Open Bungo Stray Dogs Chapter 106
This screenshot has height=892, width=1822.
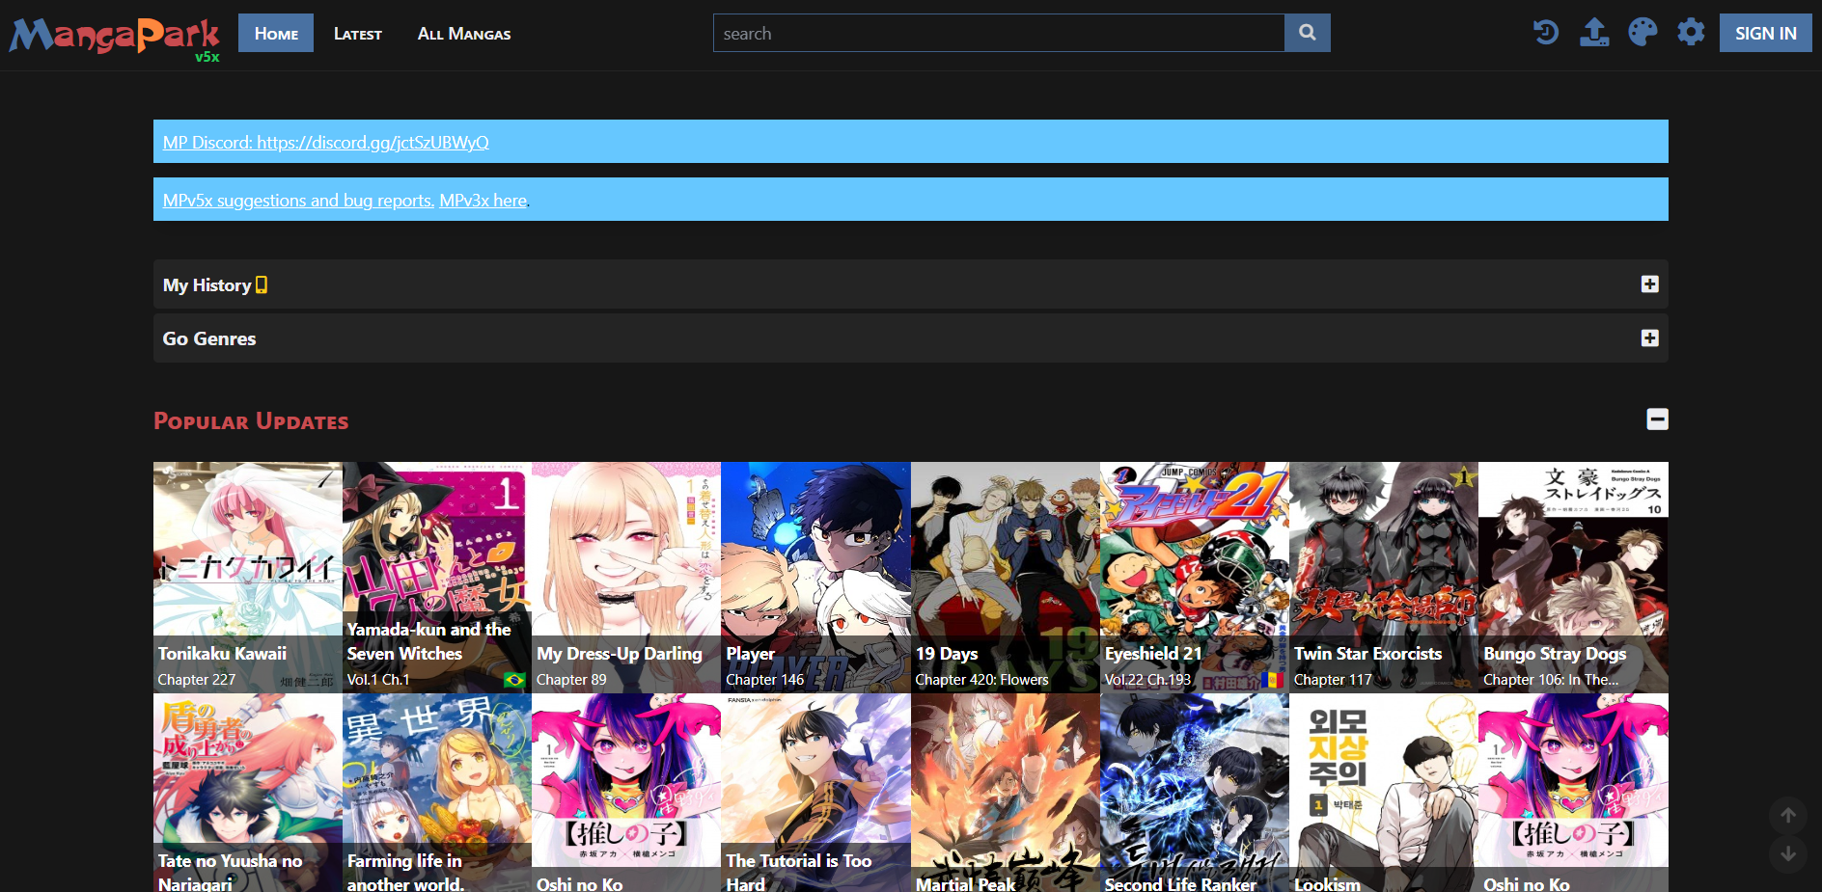[1551, 680]
